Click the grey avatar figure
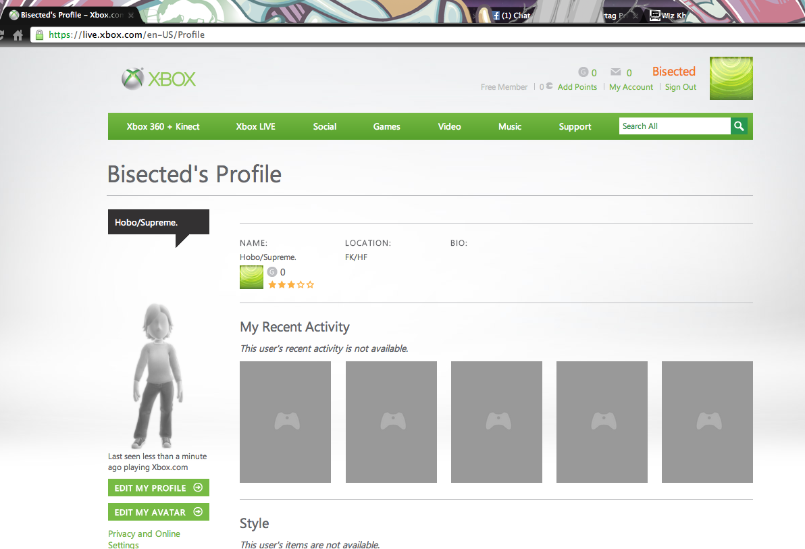 click(x=159, y=375)
